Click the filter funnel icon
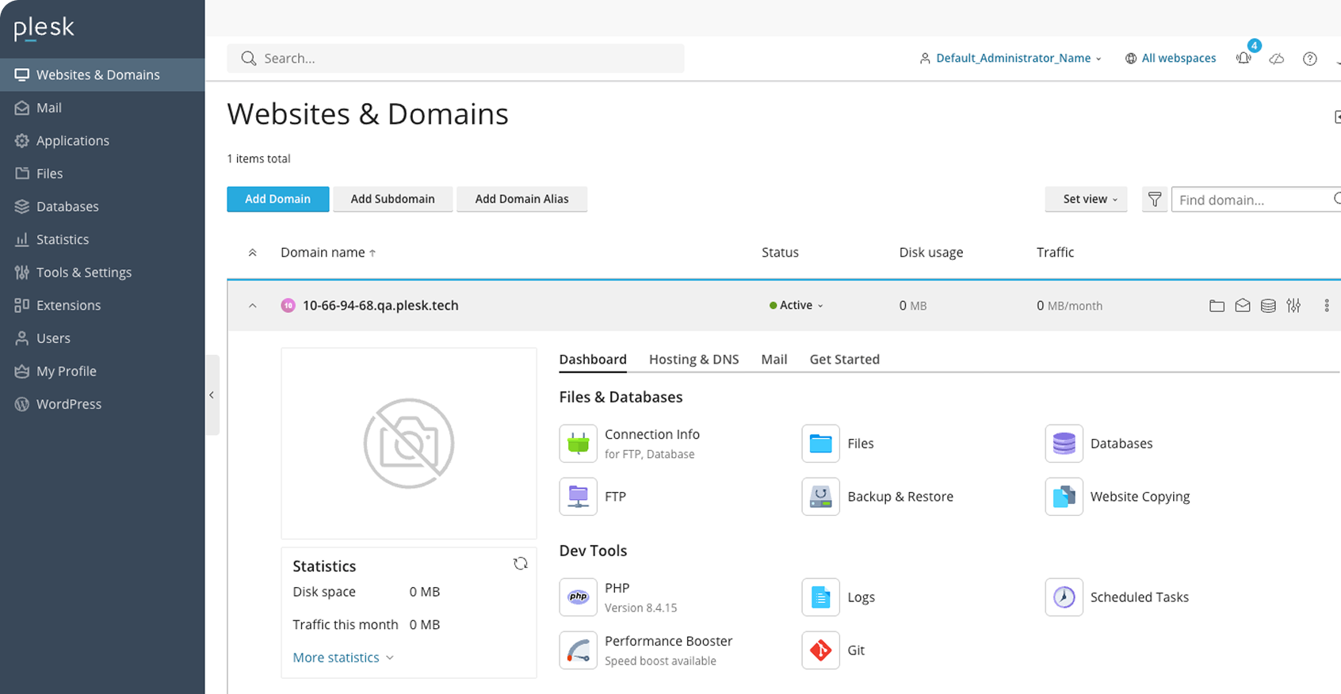 1155,200
